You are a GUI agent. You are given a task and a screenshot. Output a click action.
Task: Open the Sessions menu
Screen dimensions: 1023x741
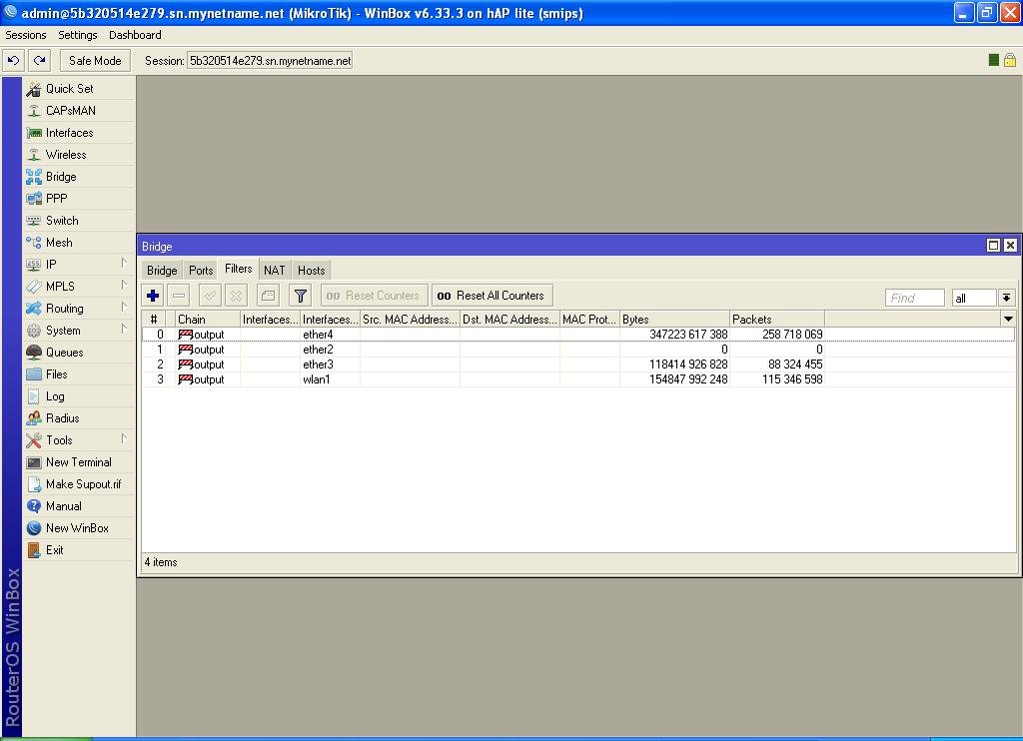coord(26,35)
